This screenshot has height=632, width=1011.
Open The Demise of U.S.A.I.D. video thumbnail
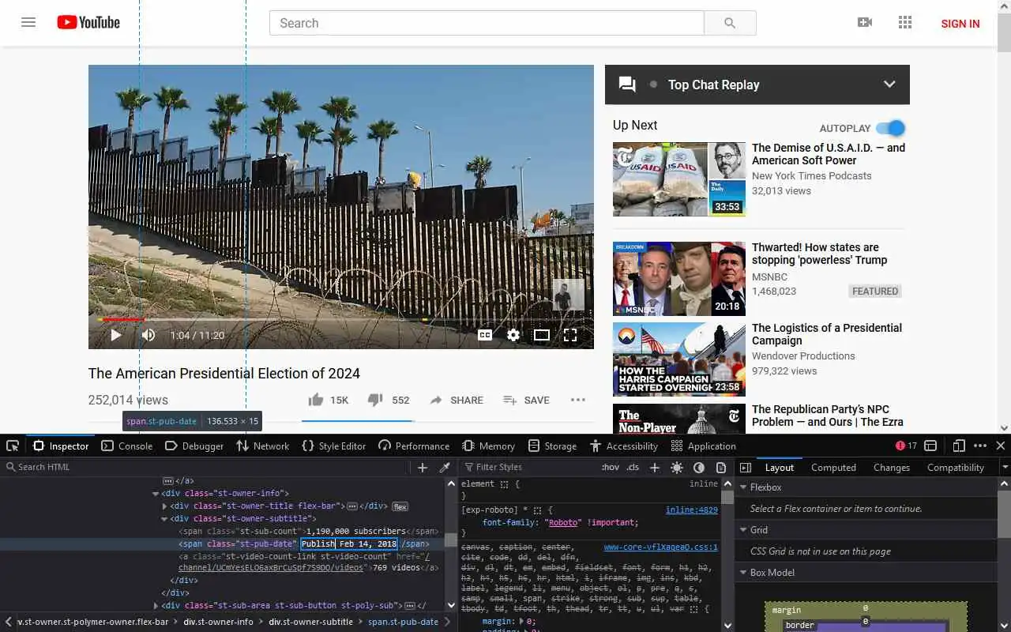679,179
